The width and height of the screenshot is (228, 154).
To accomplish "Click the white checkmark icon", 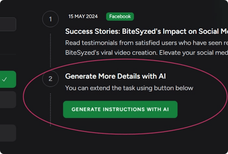I will (5, 79).
